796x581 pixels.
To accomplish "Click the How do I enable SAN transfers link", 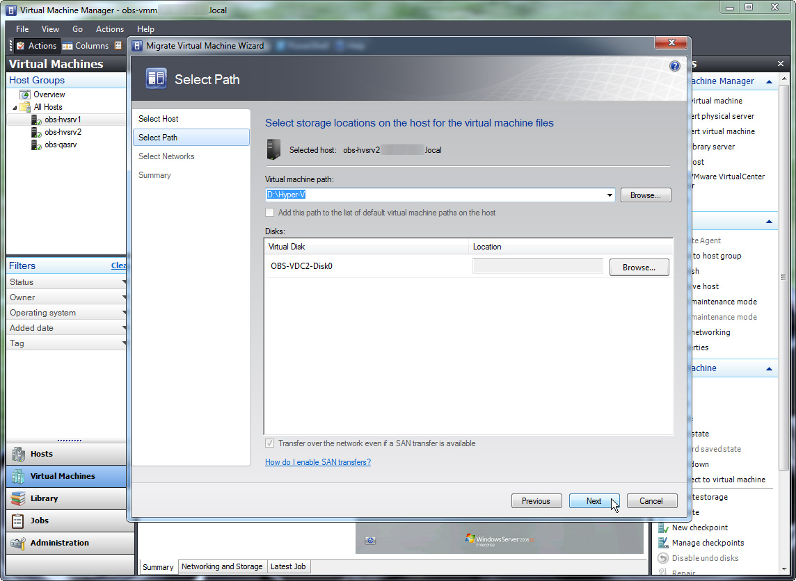I will coord(317,461).
